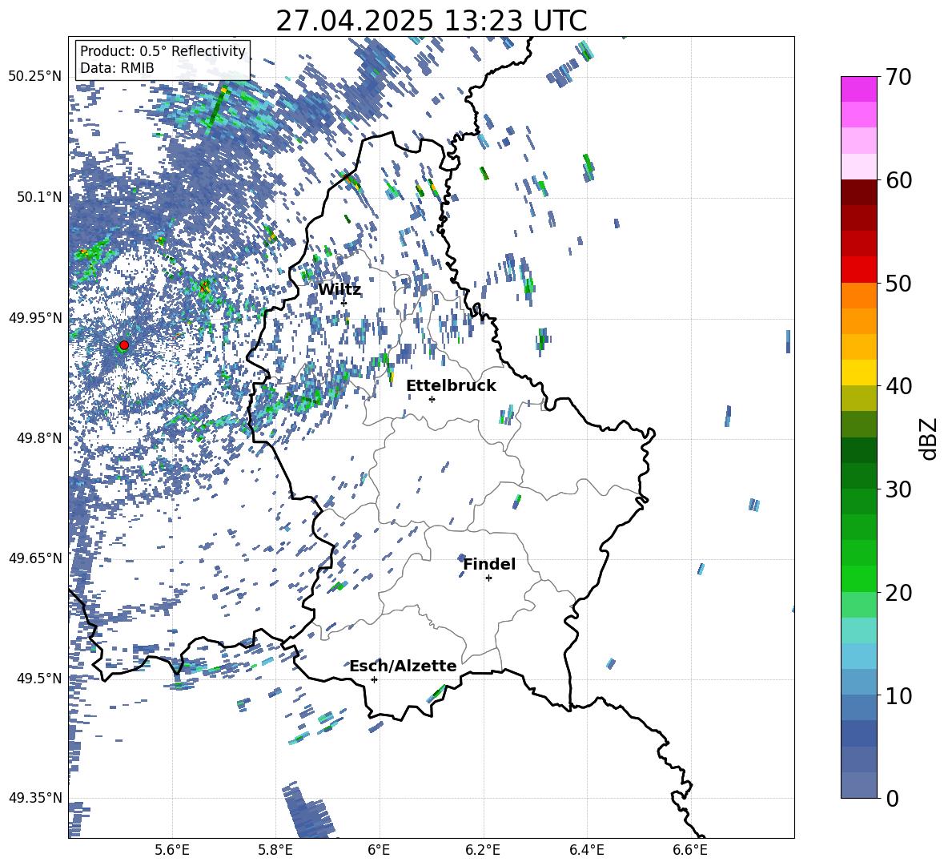Screen dimensions: 948x866
Task: Click the 6°E longitude label
Action: 379,850
